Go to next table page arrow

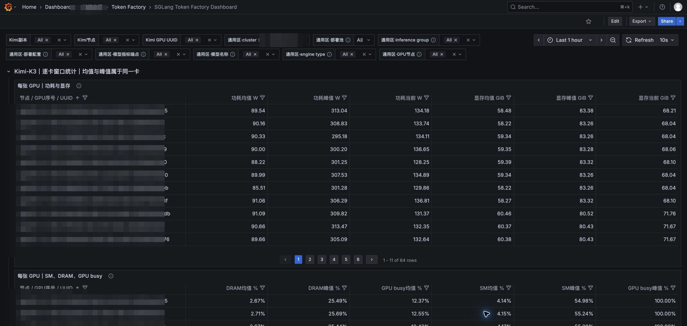[x=371, y=260]
